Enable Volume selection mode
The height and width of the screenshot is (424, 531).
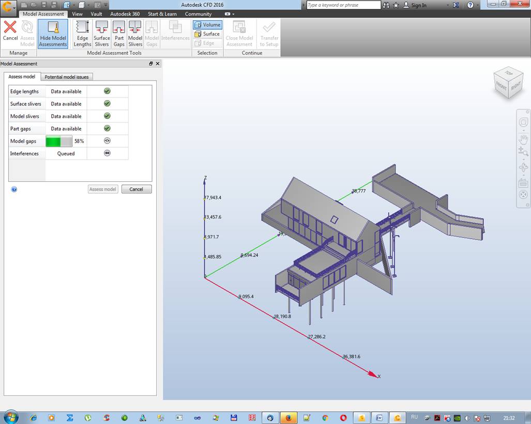click(207, 25)
